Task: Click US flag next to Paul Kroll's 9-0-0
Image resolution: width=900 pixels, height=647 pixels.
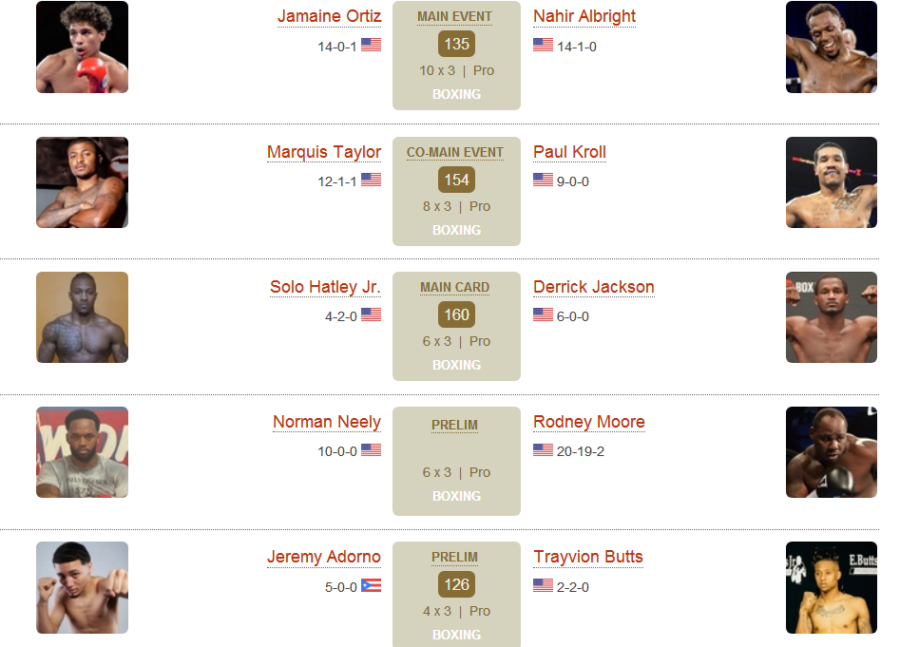Action: pyautogui.click(x=543, y=180)
